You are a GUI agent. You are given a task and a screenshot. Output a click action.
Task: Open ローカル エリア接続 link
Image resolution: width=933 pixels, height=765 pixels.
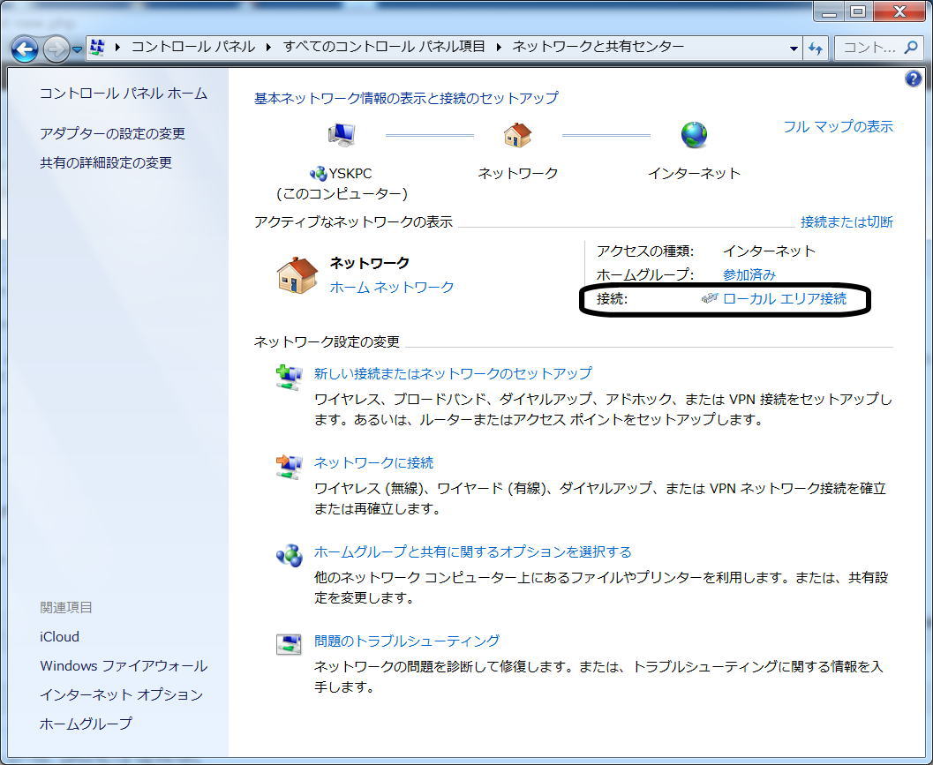coord(784,298)
